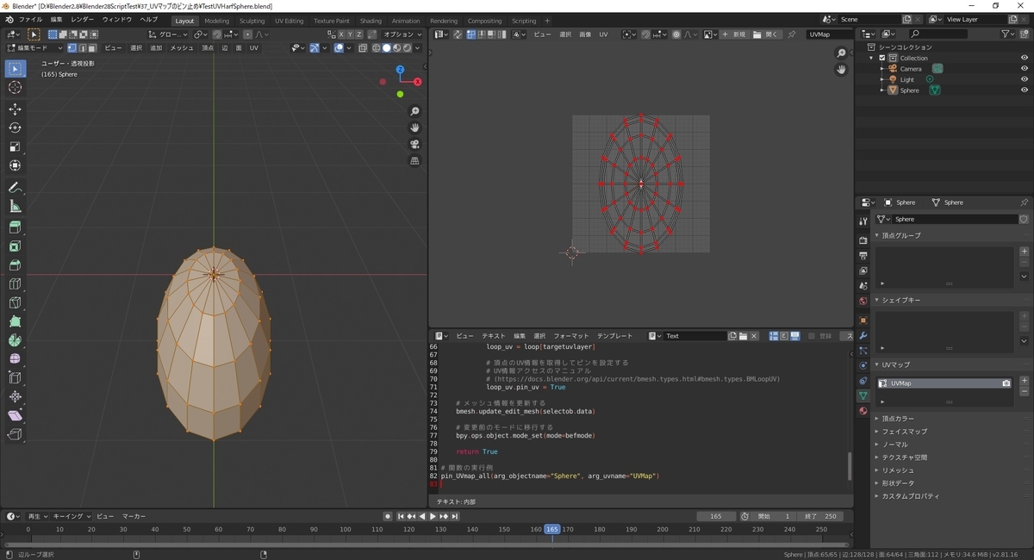This screenshot has height=560, width=1034.
Task: Select the Bevel tool
Action: [15, 265]
